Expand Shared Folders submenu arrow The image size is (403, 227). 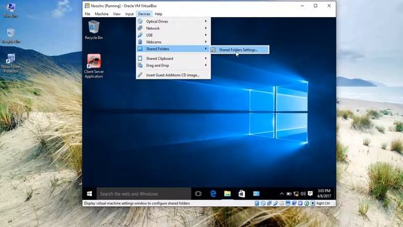click(206, 49)
